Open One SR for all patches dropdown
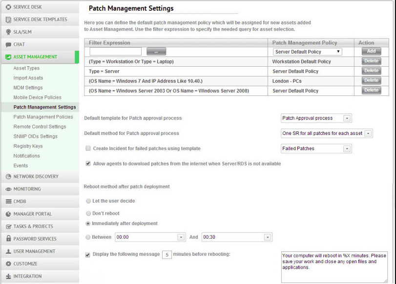 coord(327,133)
